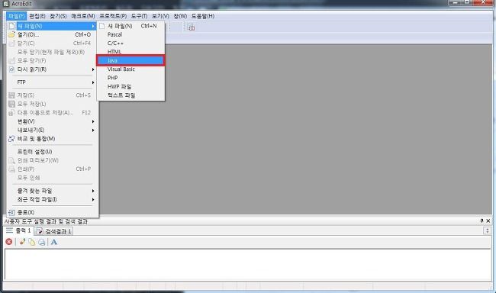496x293 pixels.
Task: Select 새 파일(N) Ctrl+N in submenu
Action: [x=130, y=26]
